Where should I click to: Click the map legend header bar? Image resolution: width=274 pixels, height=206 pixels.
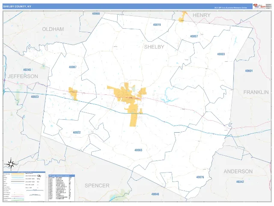pyautogui.click(x=24, y=172)
